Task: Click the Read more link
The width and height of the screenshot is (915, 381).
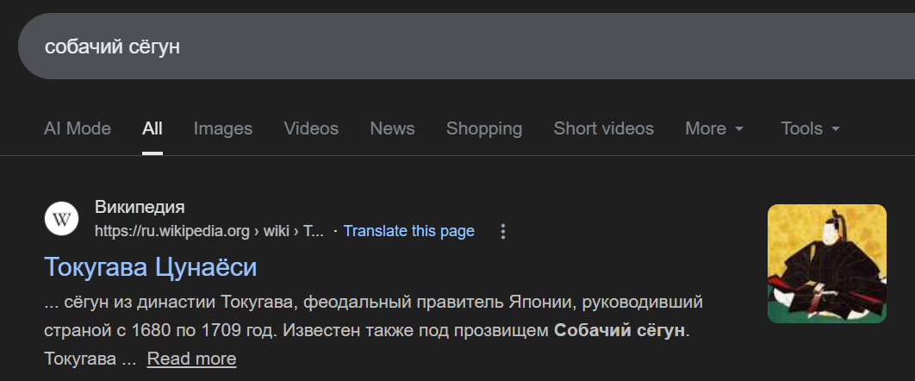Action: click(x=191, y=359)
